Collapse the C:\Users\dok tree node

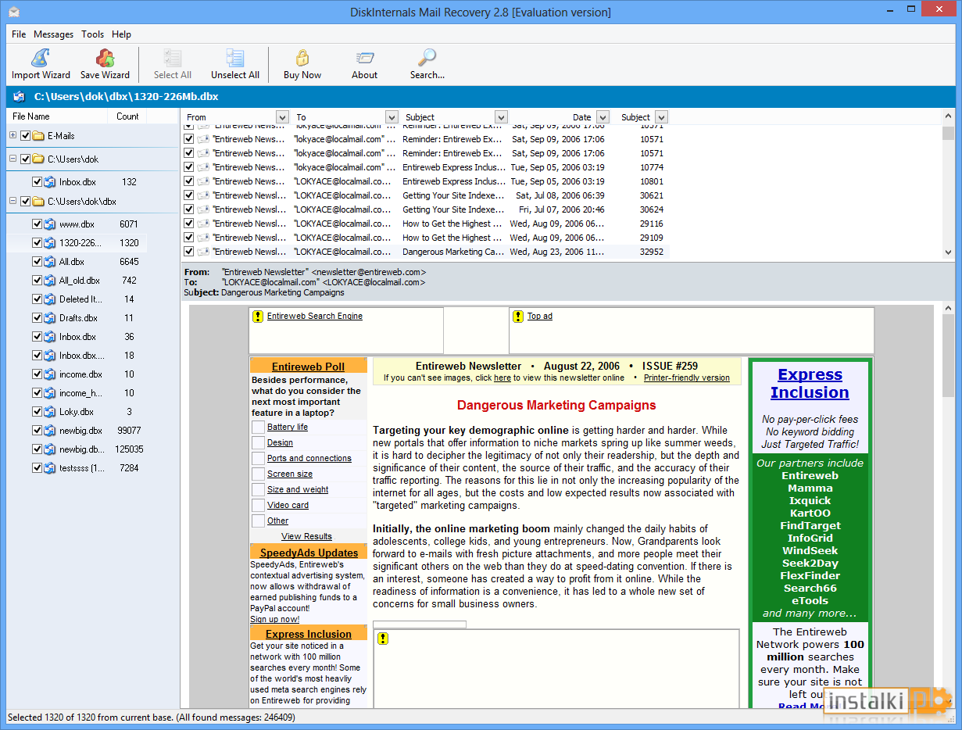tap(13, 159)
